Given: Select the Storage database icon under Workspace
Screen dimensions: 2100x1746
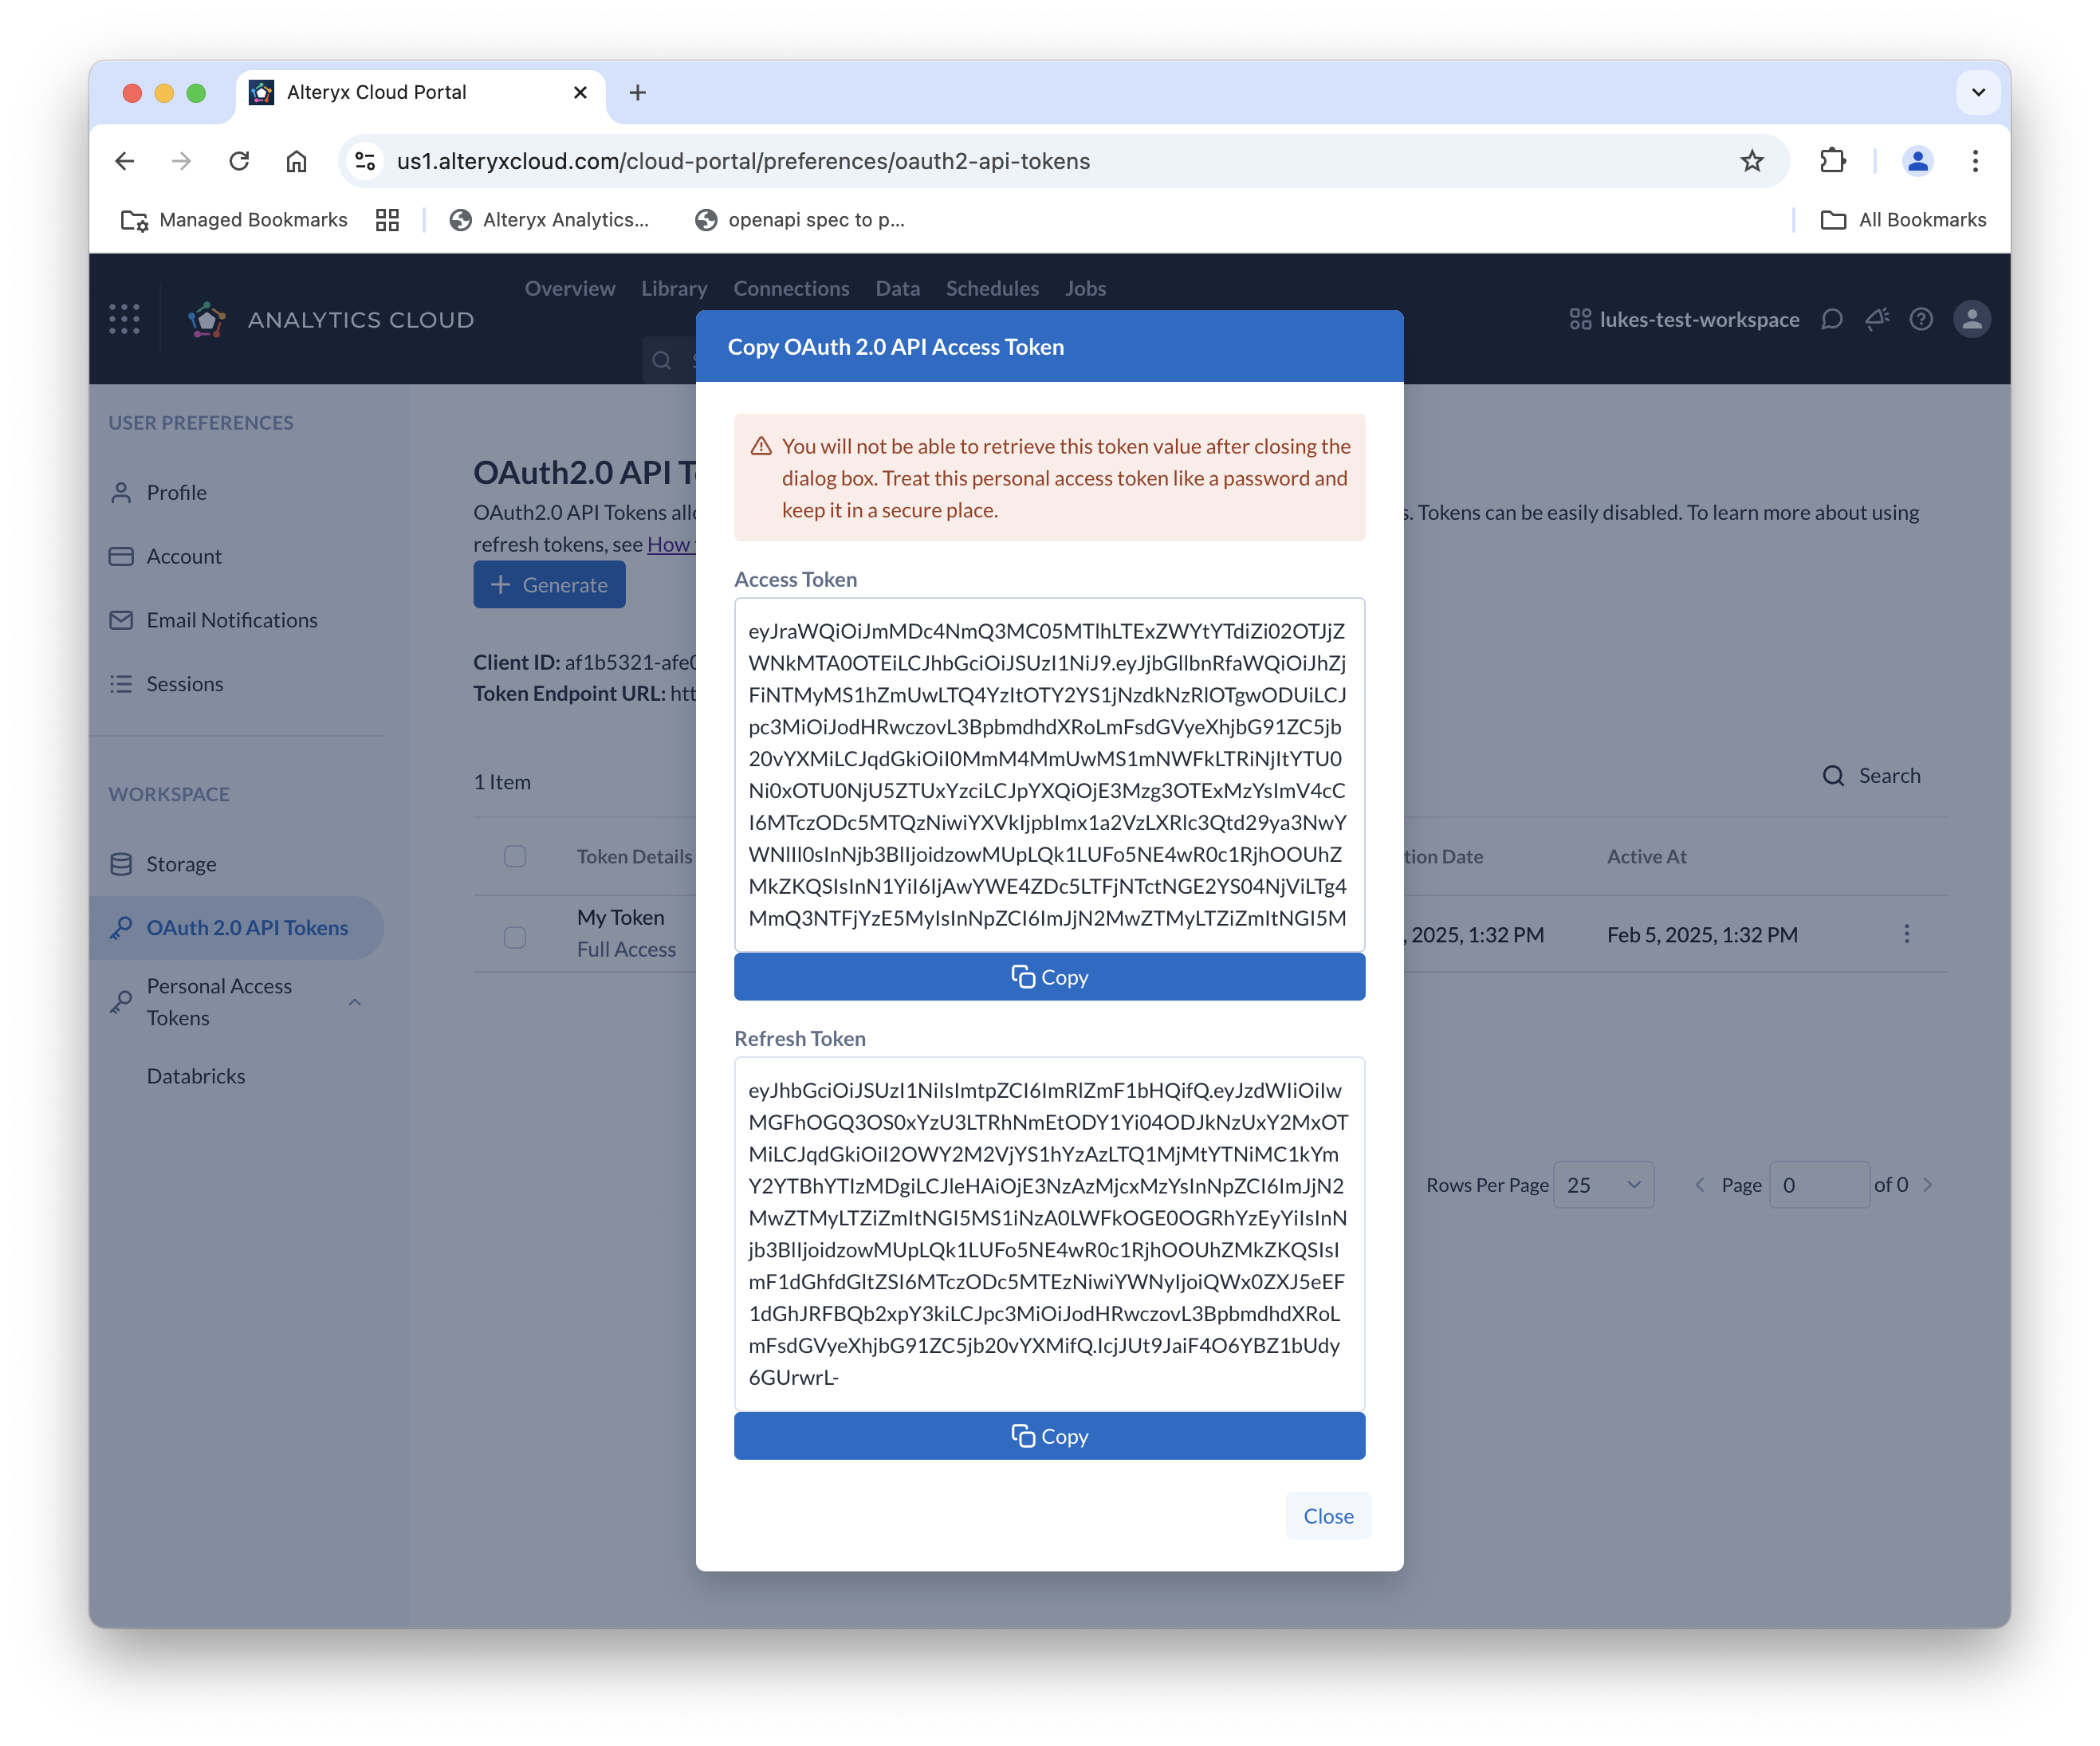Looking at the screenshot, I should (121, 864).
